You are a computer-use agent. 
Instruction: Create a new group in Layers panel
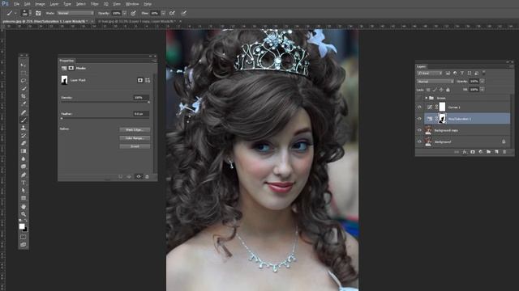click(x=488, y=152)
